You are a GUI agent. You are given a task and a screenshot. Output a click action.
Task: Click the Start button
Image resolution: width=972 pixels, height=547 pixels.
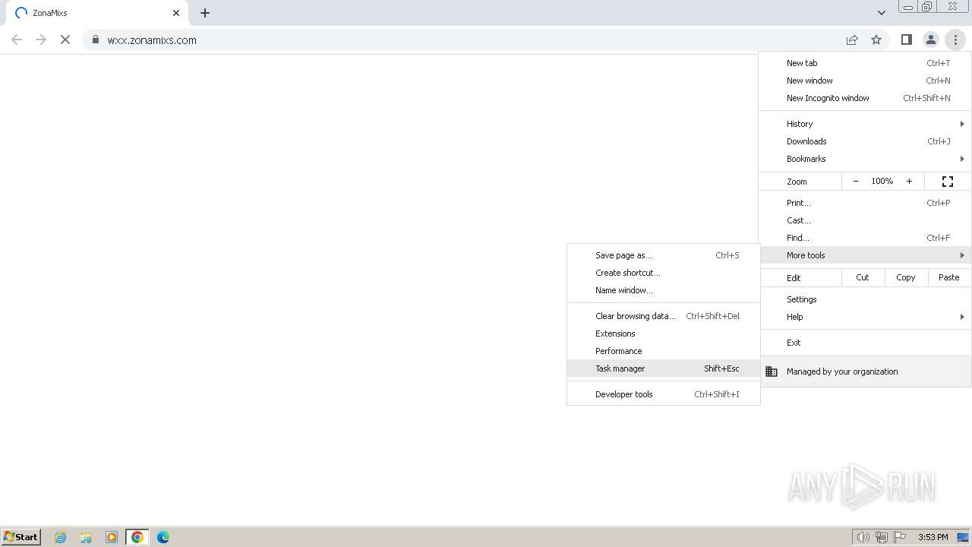click(x=21, y=537)
